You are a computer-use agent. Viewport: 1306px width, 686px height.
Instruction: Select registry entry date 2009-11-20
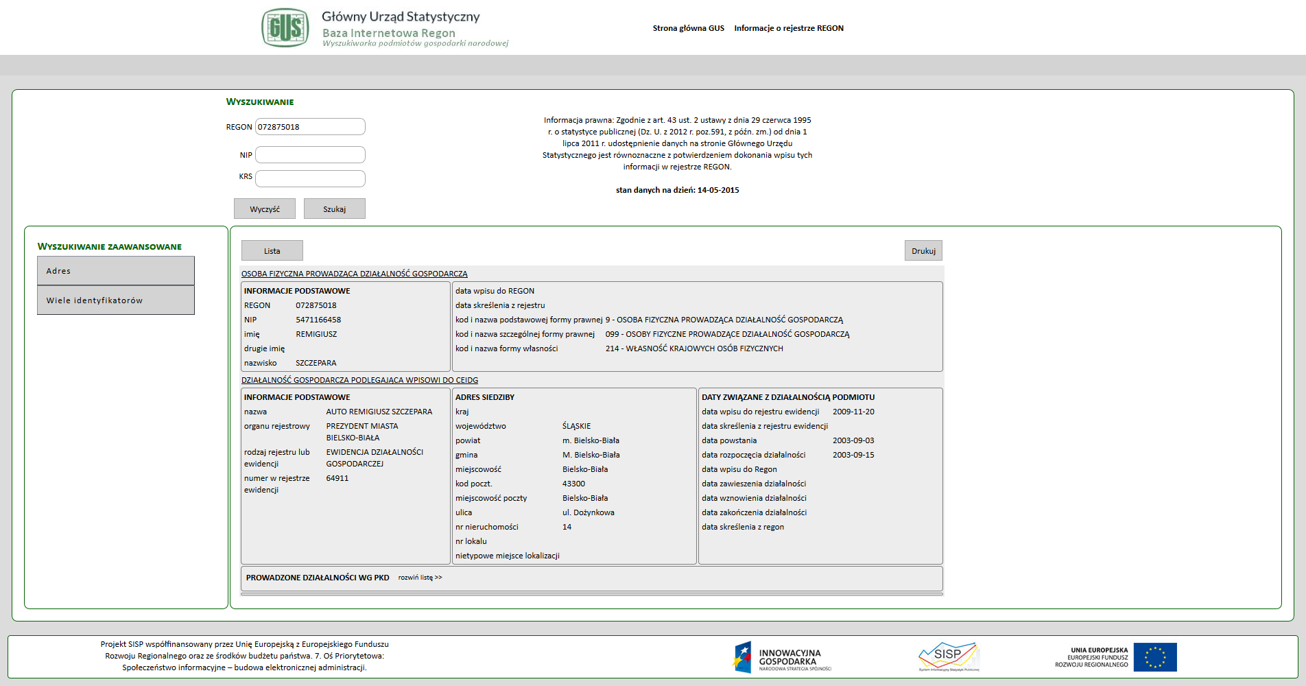click(853, 412)
